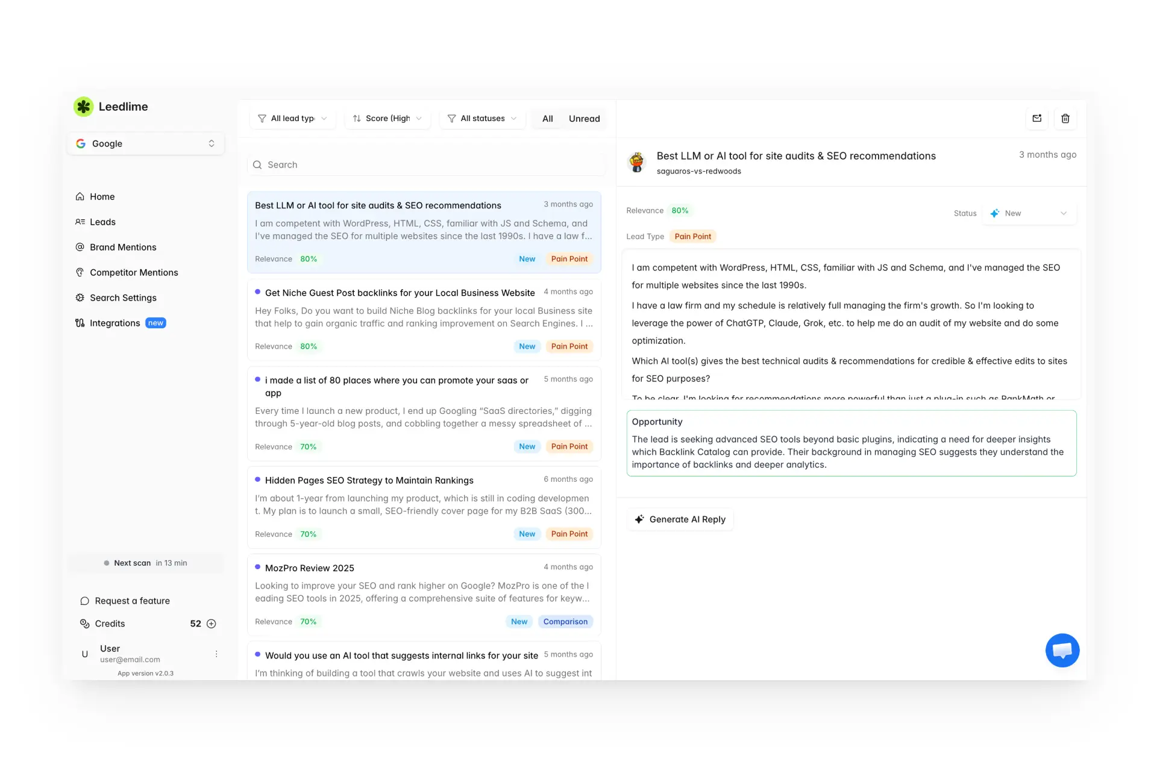This screenshot has height=771, width=1157.
Task: Open the user options menu
Action: click(x=216, y=654)
